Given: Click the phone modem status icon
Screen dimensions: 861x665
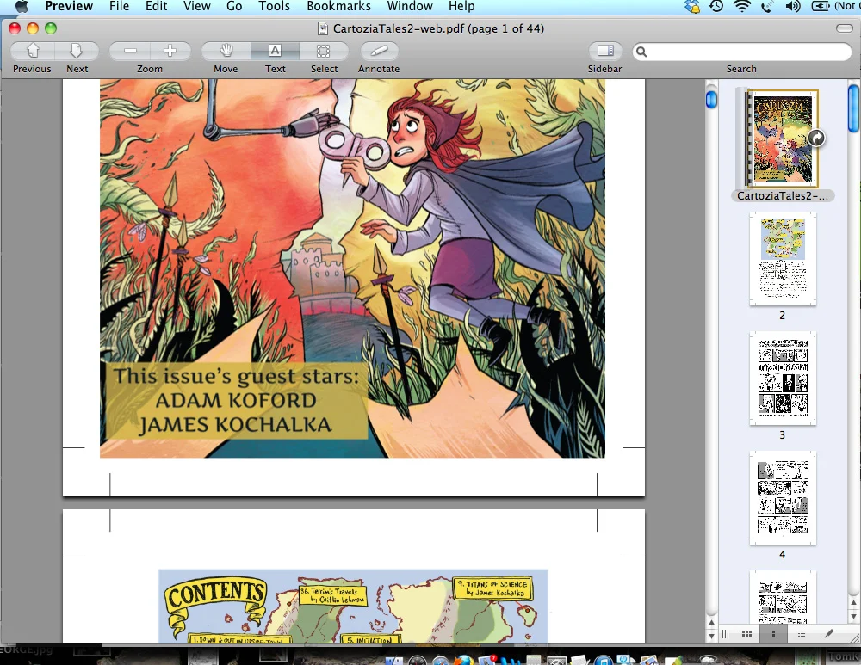Looking at the screenshot, I should point(766,6).
